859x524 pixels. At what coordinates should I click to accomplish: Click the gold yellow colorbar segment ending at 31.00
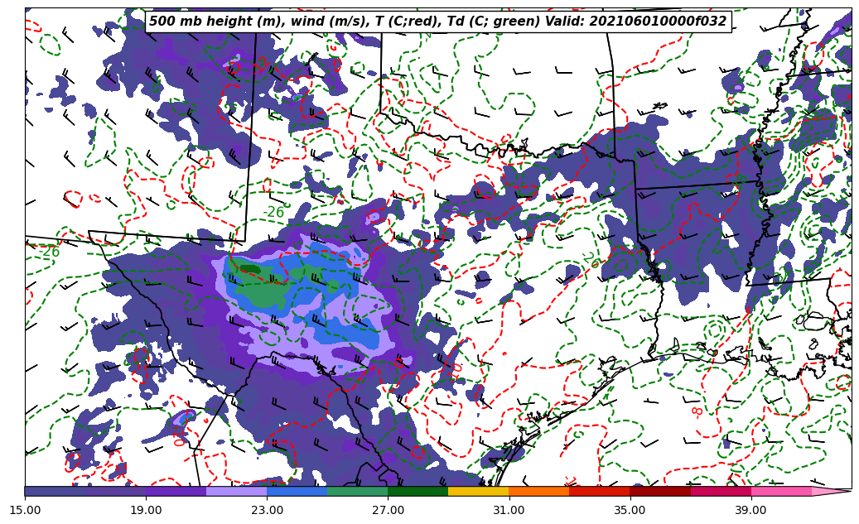(479, 491)
